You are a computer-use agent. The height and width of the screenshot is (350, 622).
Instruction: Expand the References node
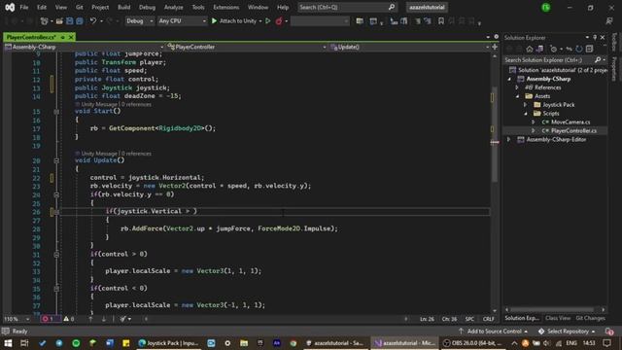517,87
